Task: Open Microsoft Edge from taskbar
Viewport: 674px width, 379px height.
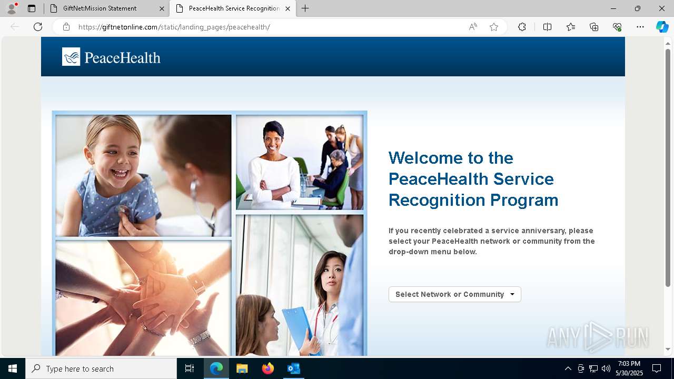Action: pos(216,368)
